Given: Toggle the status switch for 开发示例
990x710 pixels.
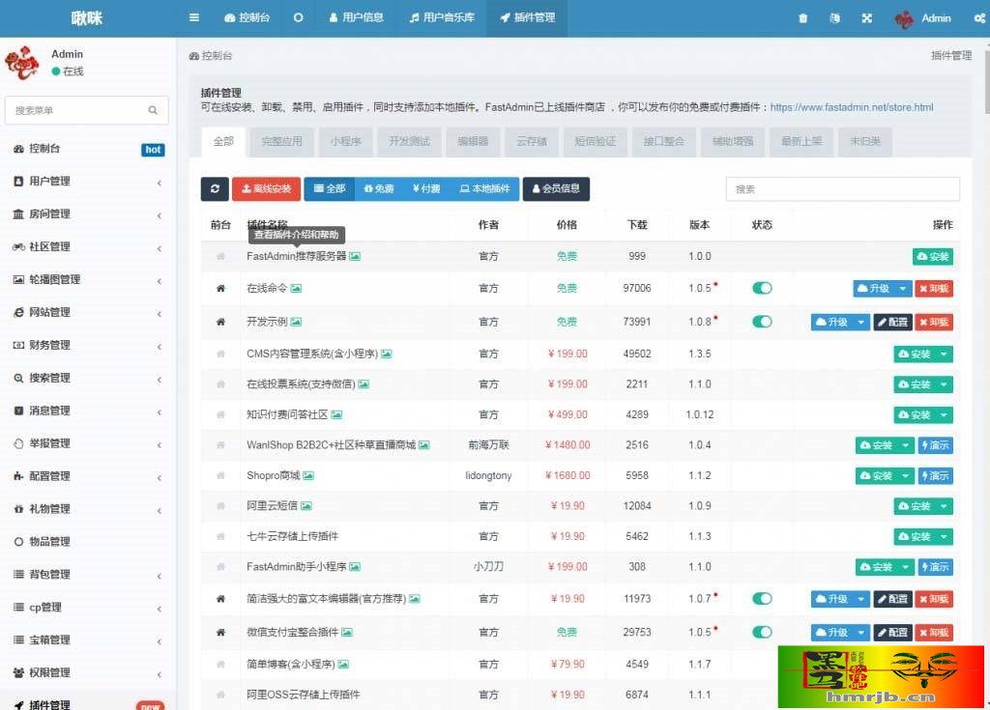Looking at the screenshot, I should click(762, 322).
